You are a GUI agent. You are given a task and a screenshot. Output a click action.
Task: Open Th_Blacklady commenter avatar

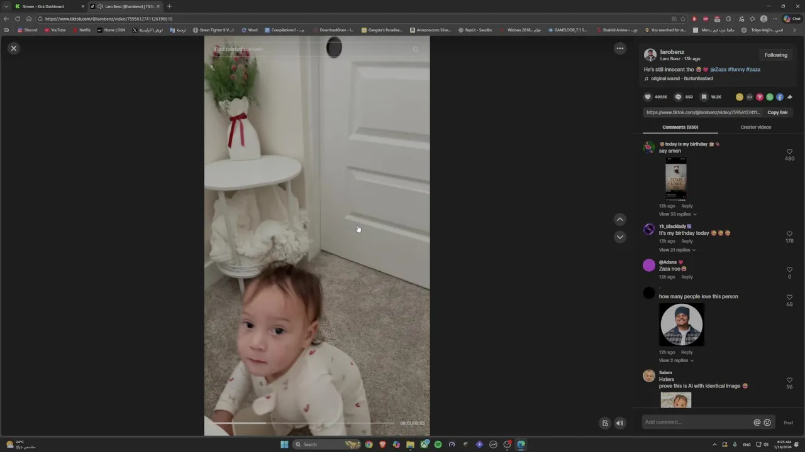649,230
